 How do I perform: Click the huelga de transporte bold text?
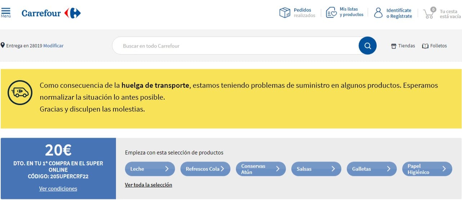coord(155,85)
